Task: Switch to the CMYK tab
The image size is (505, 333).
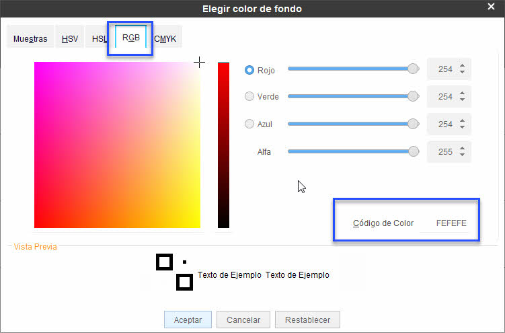Action: click(x=165, y=38)
